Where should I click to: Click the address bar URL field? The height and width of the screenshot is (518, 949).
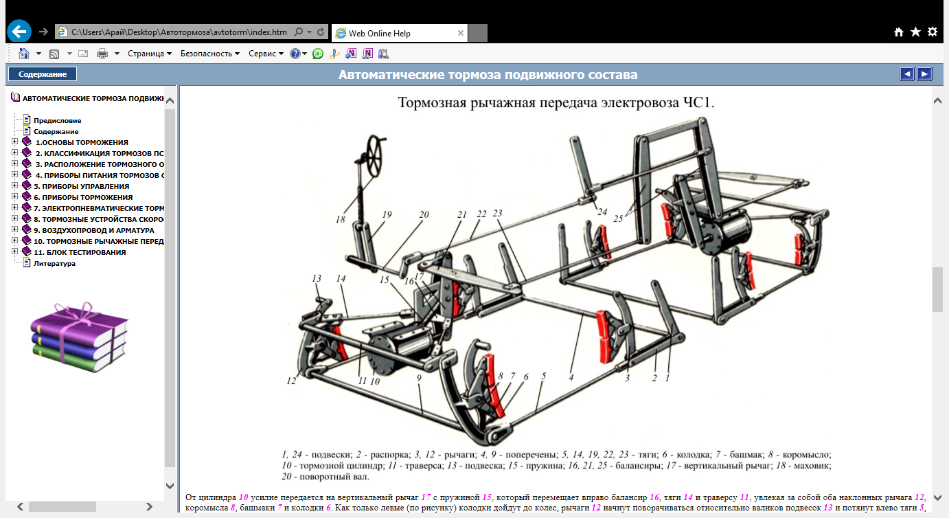[x=181, y=32]
